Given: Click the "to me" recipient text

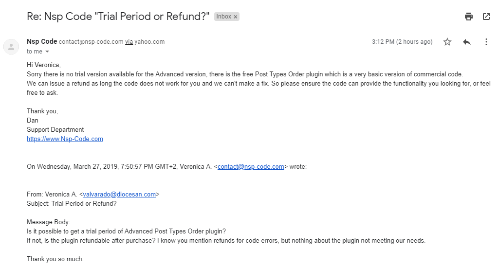Looking at the screenshot, I should tap(35, 52).
